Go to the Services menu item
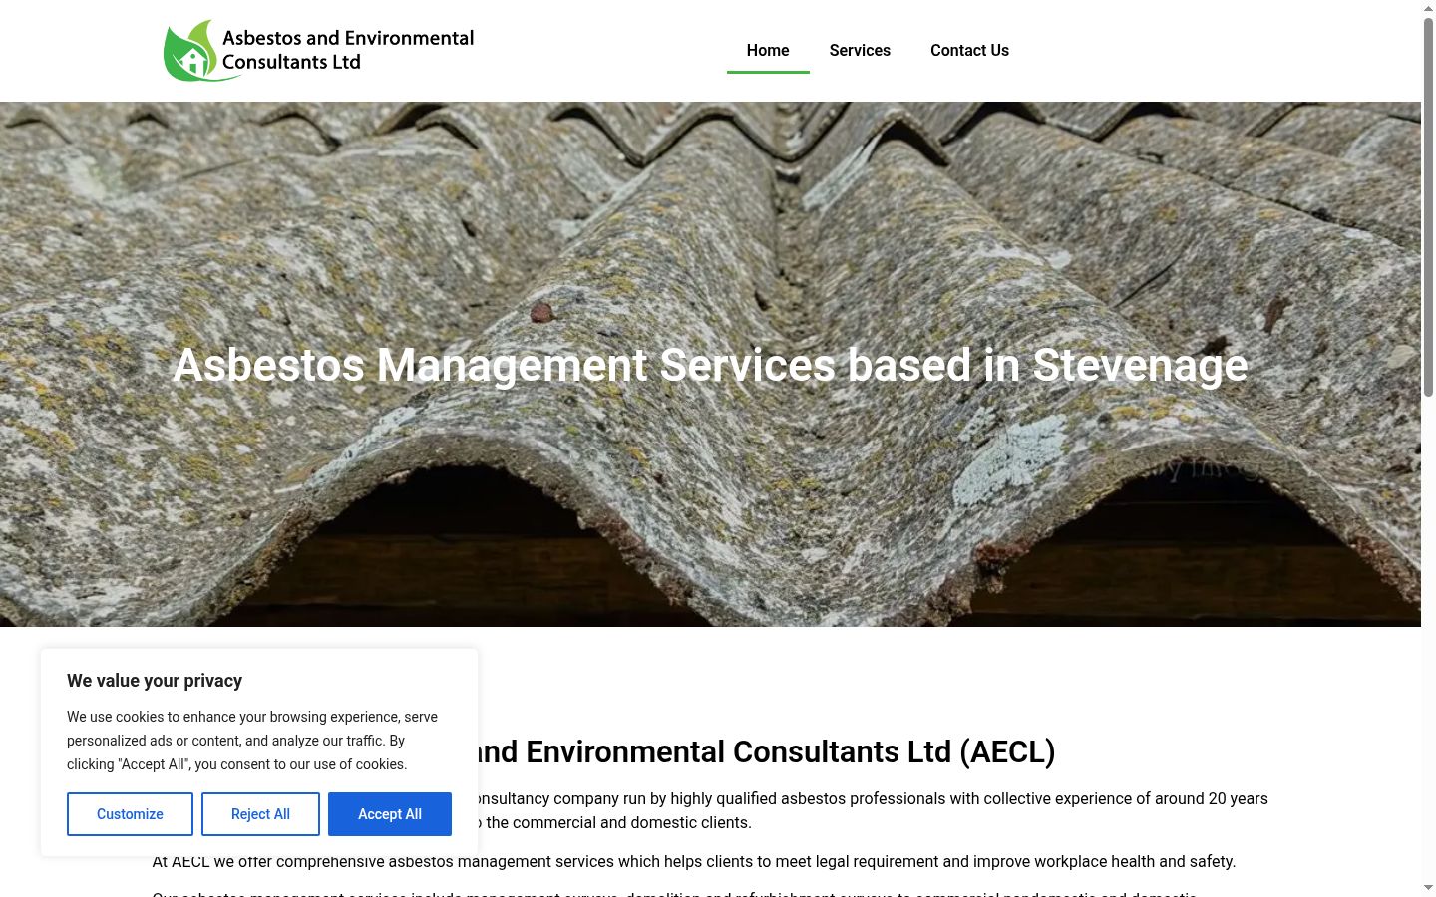Viewport: 1436px width, 897px height. point(860,50)
